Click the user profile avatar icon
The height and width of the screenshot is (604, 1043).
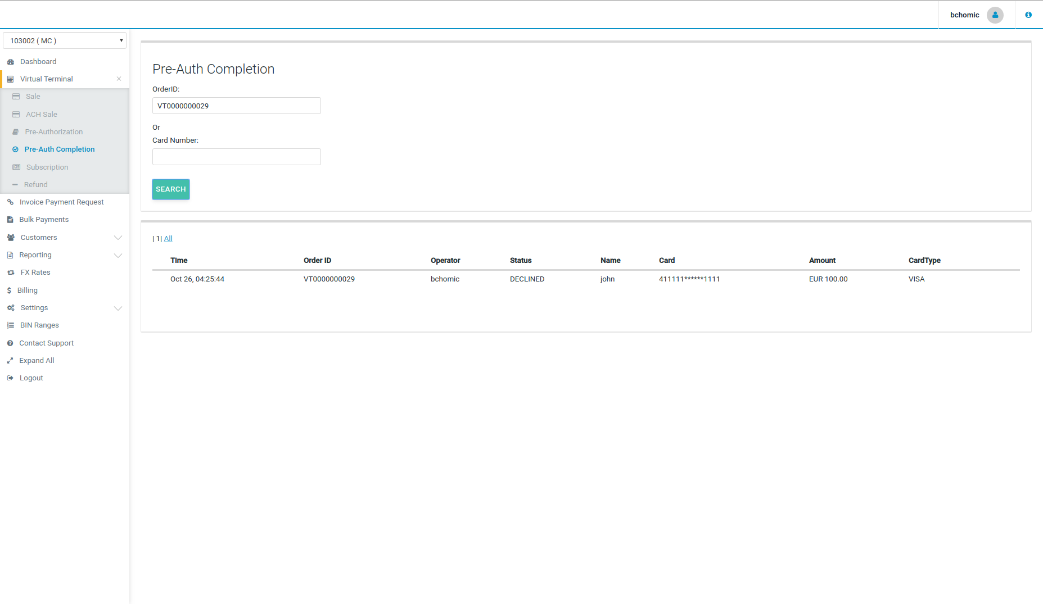[x=995, y=15]
